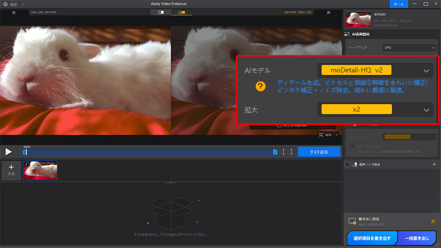Expand 音声ノイズ除去 with plus icon
The height and width of the screenshot is (248, 441).
(x=434, y=164)
